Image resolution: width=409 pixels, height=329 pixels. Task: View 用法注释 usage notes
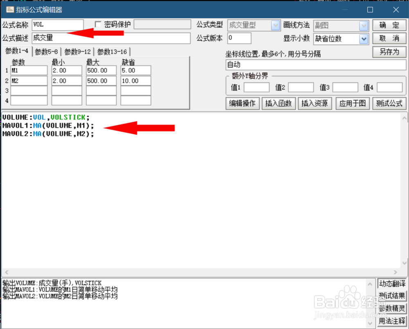[x=392, y=321]
